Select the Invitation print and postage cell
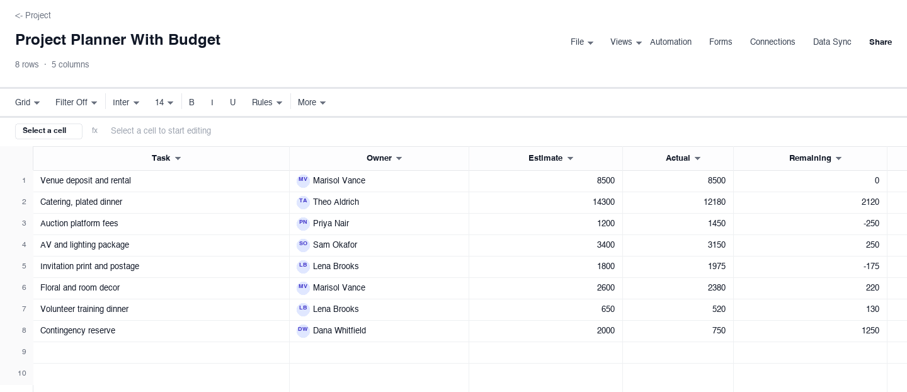Screen dimensions: 907x392 [x=161, y=267]
